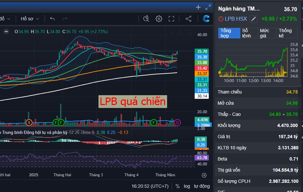Expand the đồ dropdown chevron
The width and height of the screenshot is (303, 192).
(9, 19)
